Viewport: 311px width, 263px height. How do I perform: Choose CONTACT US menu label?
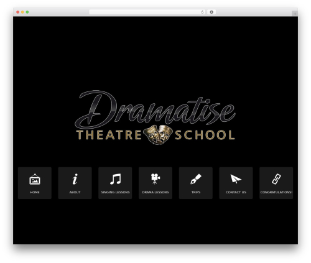point(236,192)
